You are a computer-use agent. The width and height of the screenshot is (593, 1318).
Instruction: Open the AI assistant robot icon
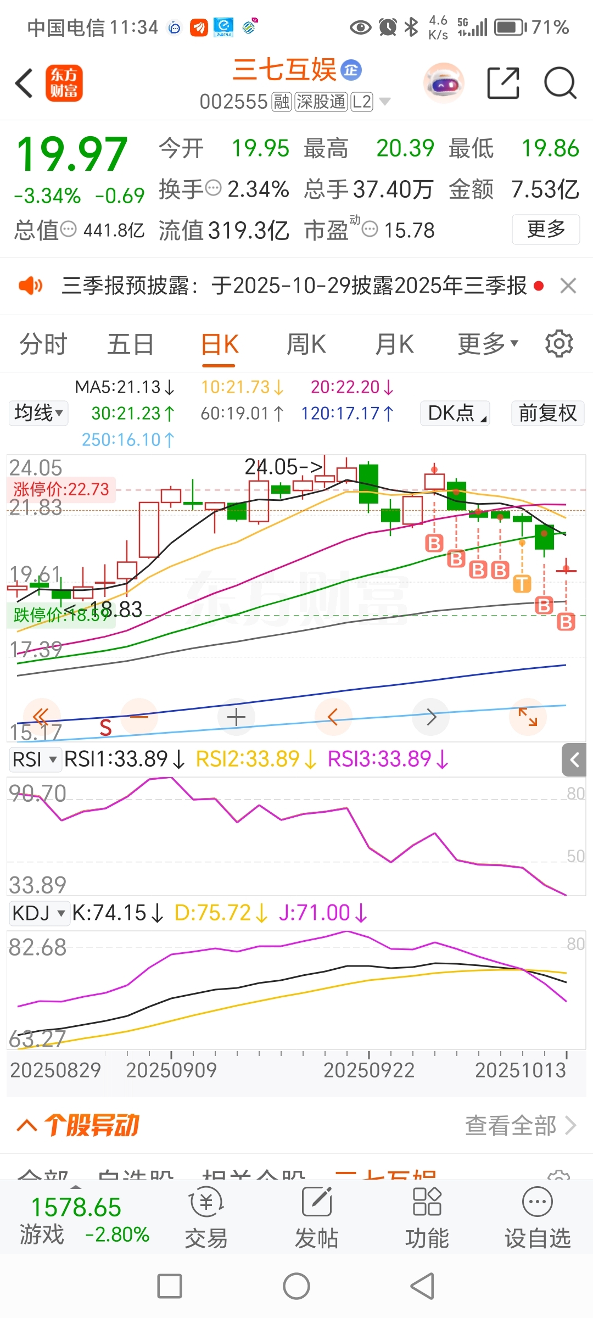[444, 83]
